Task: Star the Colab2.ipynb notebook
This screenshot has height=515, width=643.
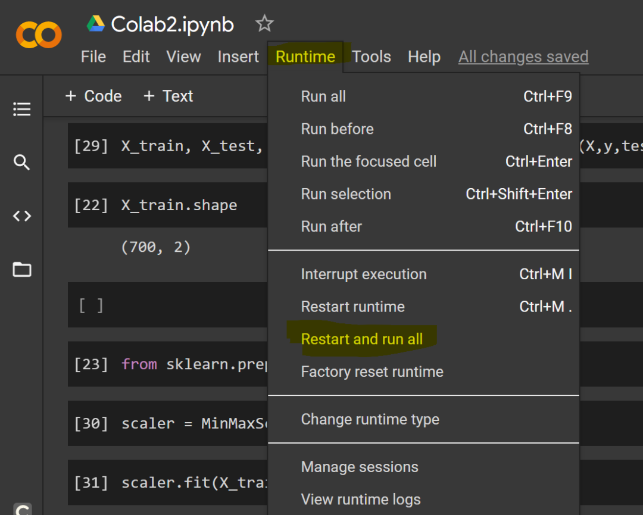Action: coord(264,24)
